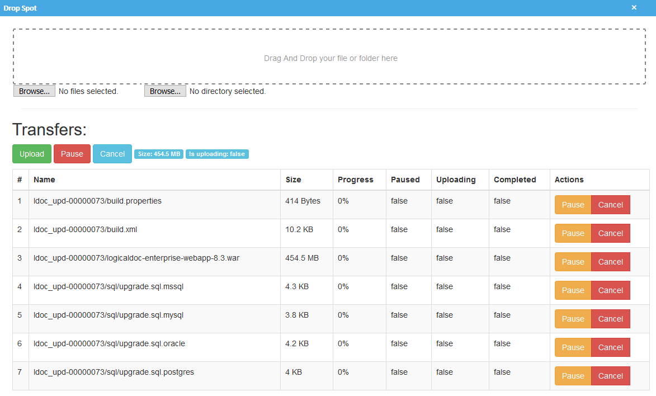This screenshot has height=396, width=656.
Task: Select the sql/upgrade.sql.oracle file name
Action: 109,343
